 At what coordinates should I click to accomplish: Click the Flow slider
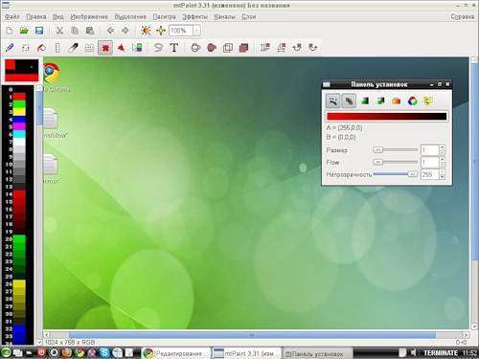[x=396, y=162]
